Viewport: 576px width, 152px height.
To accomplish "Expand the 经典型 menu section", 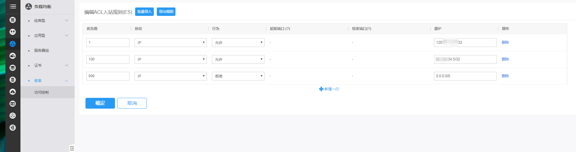I will pyautogui.click(x=67, y=21).
